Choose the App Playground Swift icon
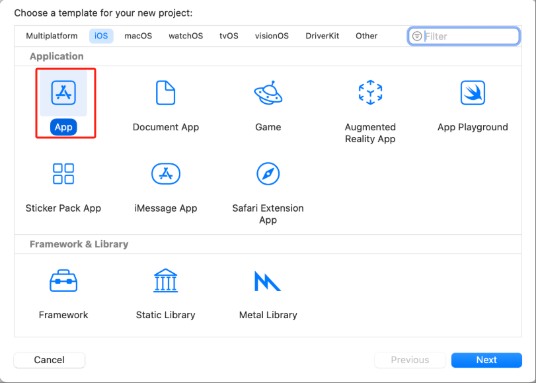 (x=473, y=93)
